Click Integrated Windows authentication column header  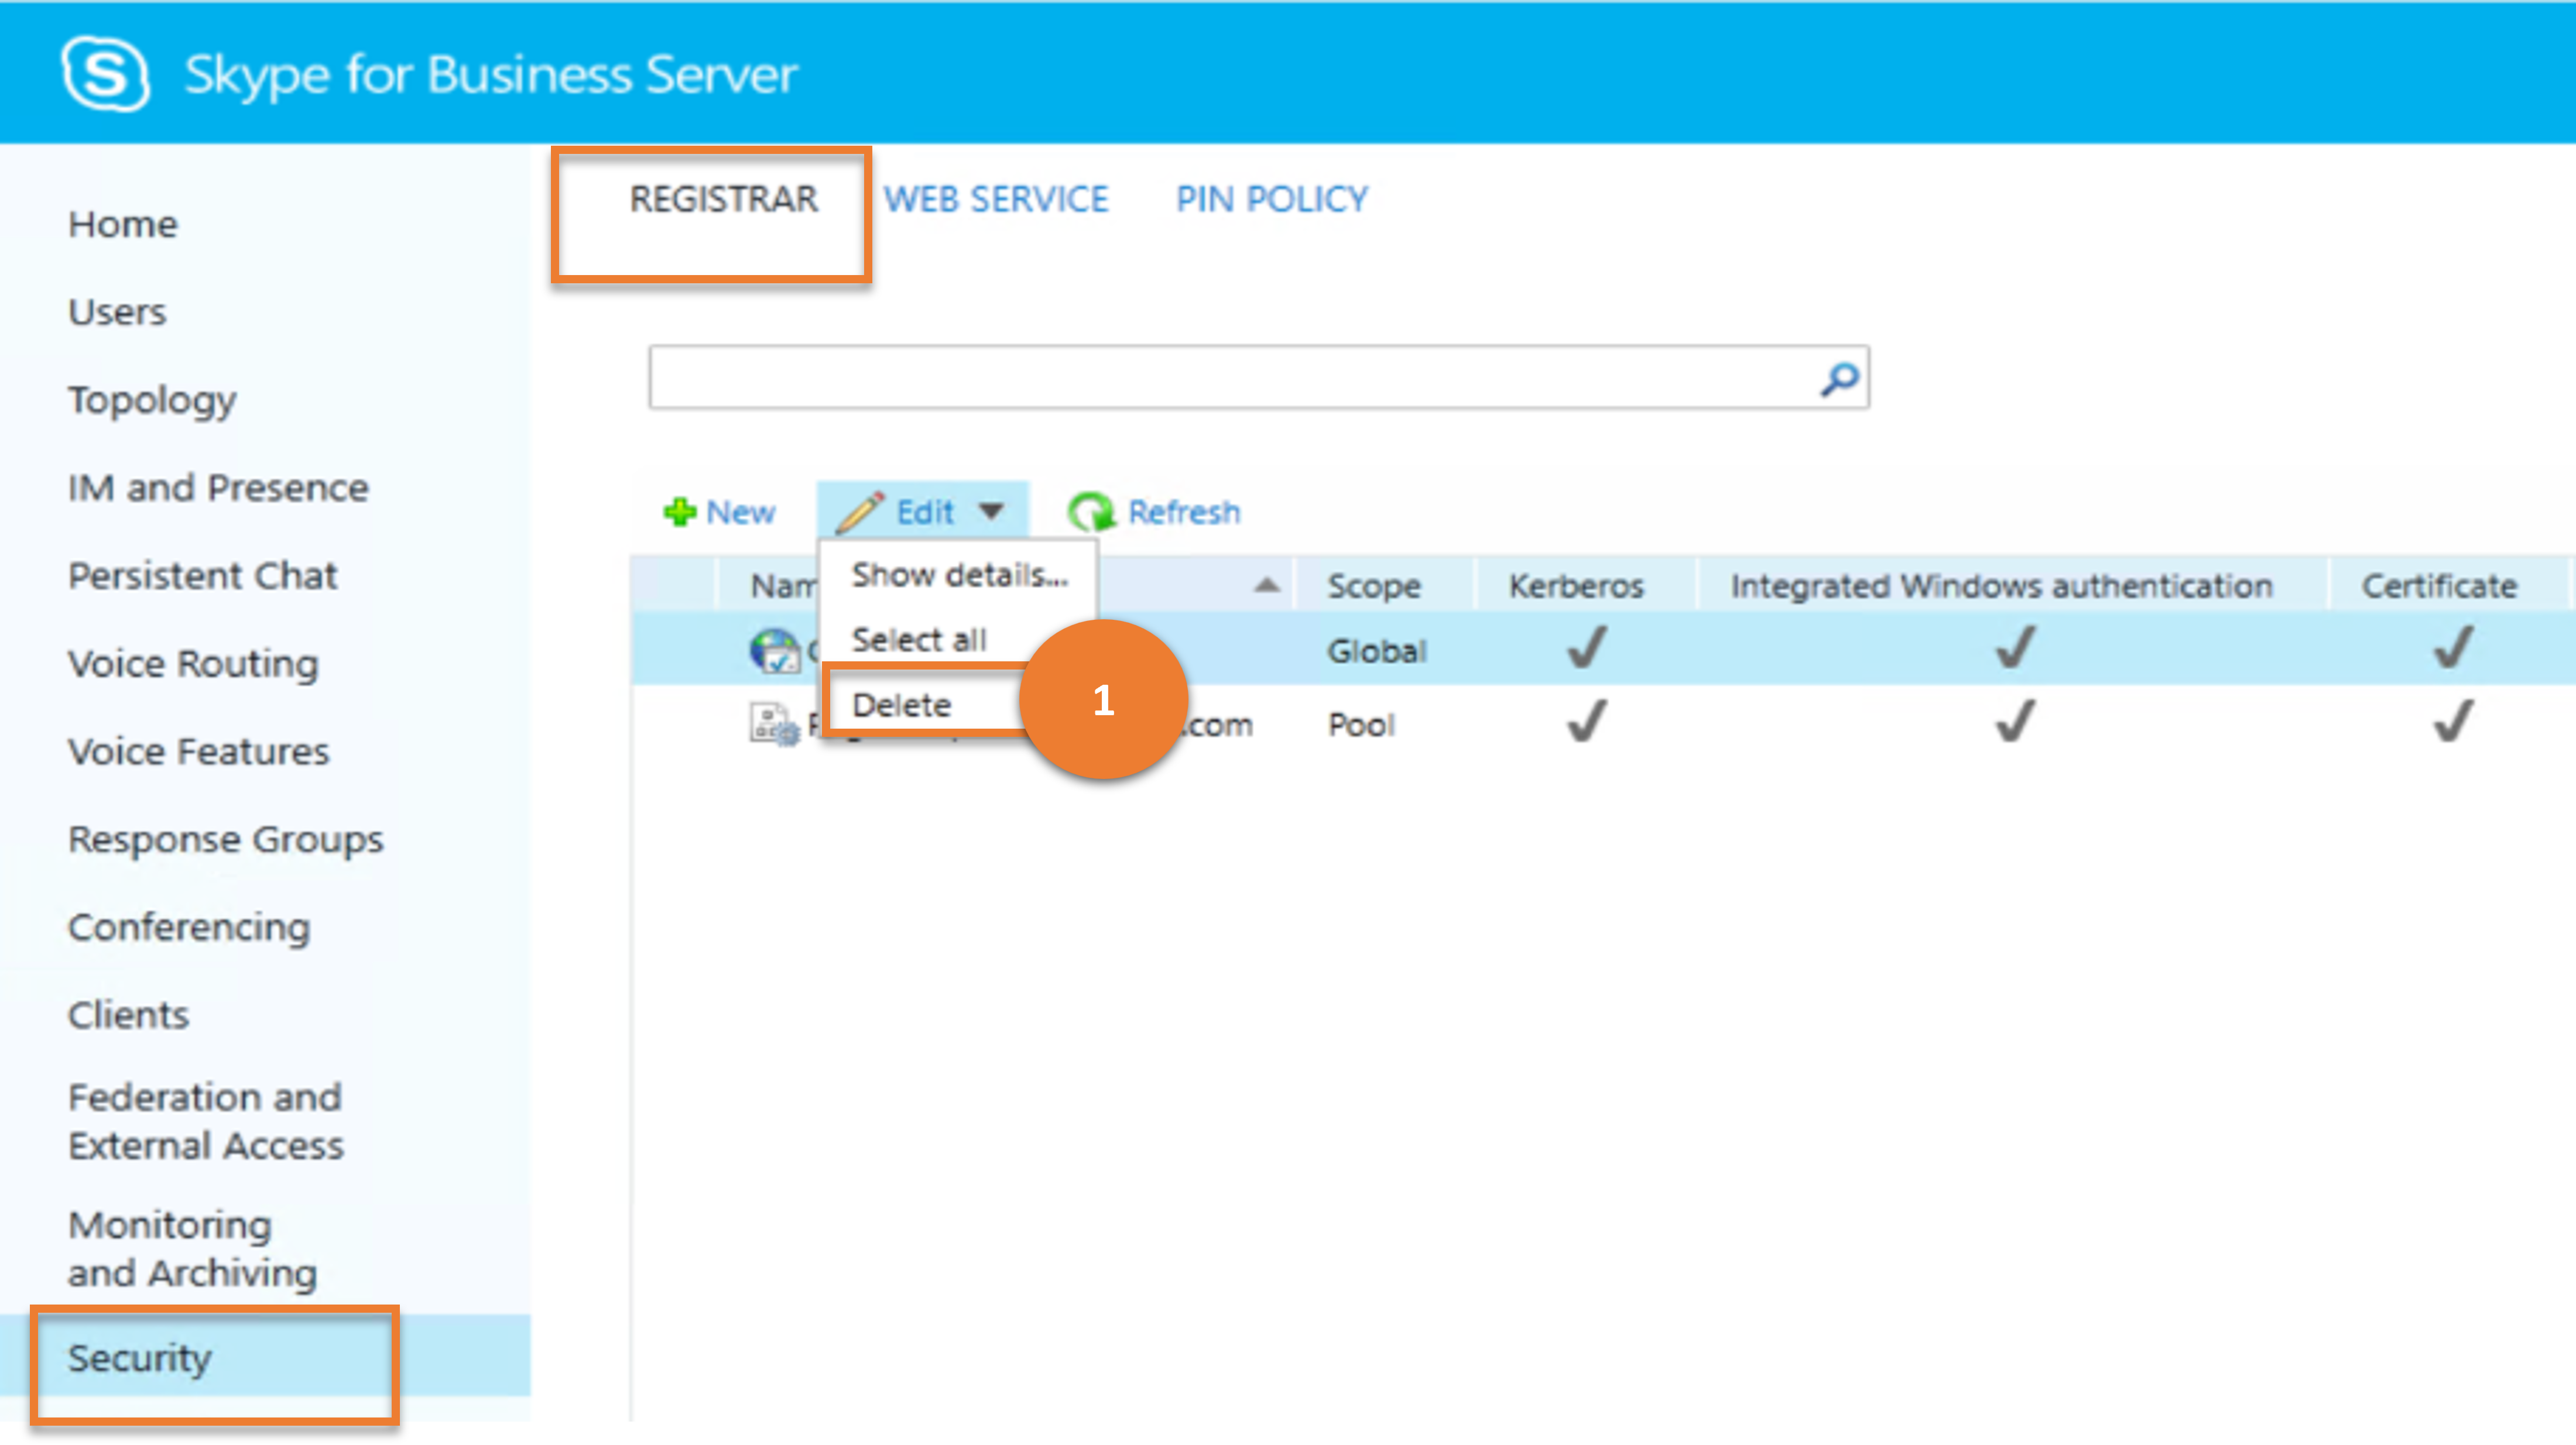pos(2002,586)
